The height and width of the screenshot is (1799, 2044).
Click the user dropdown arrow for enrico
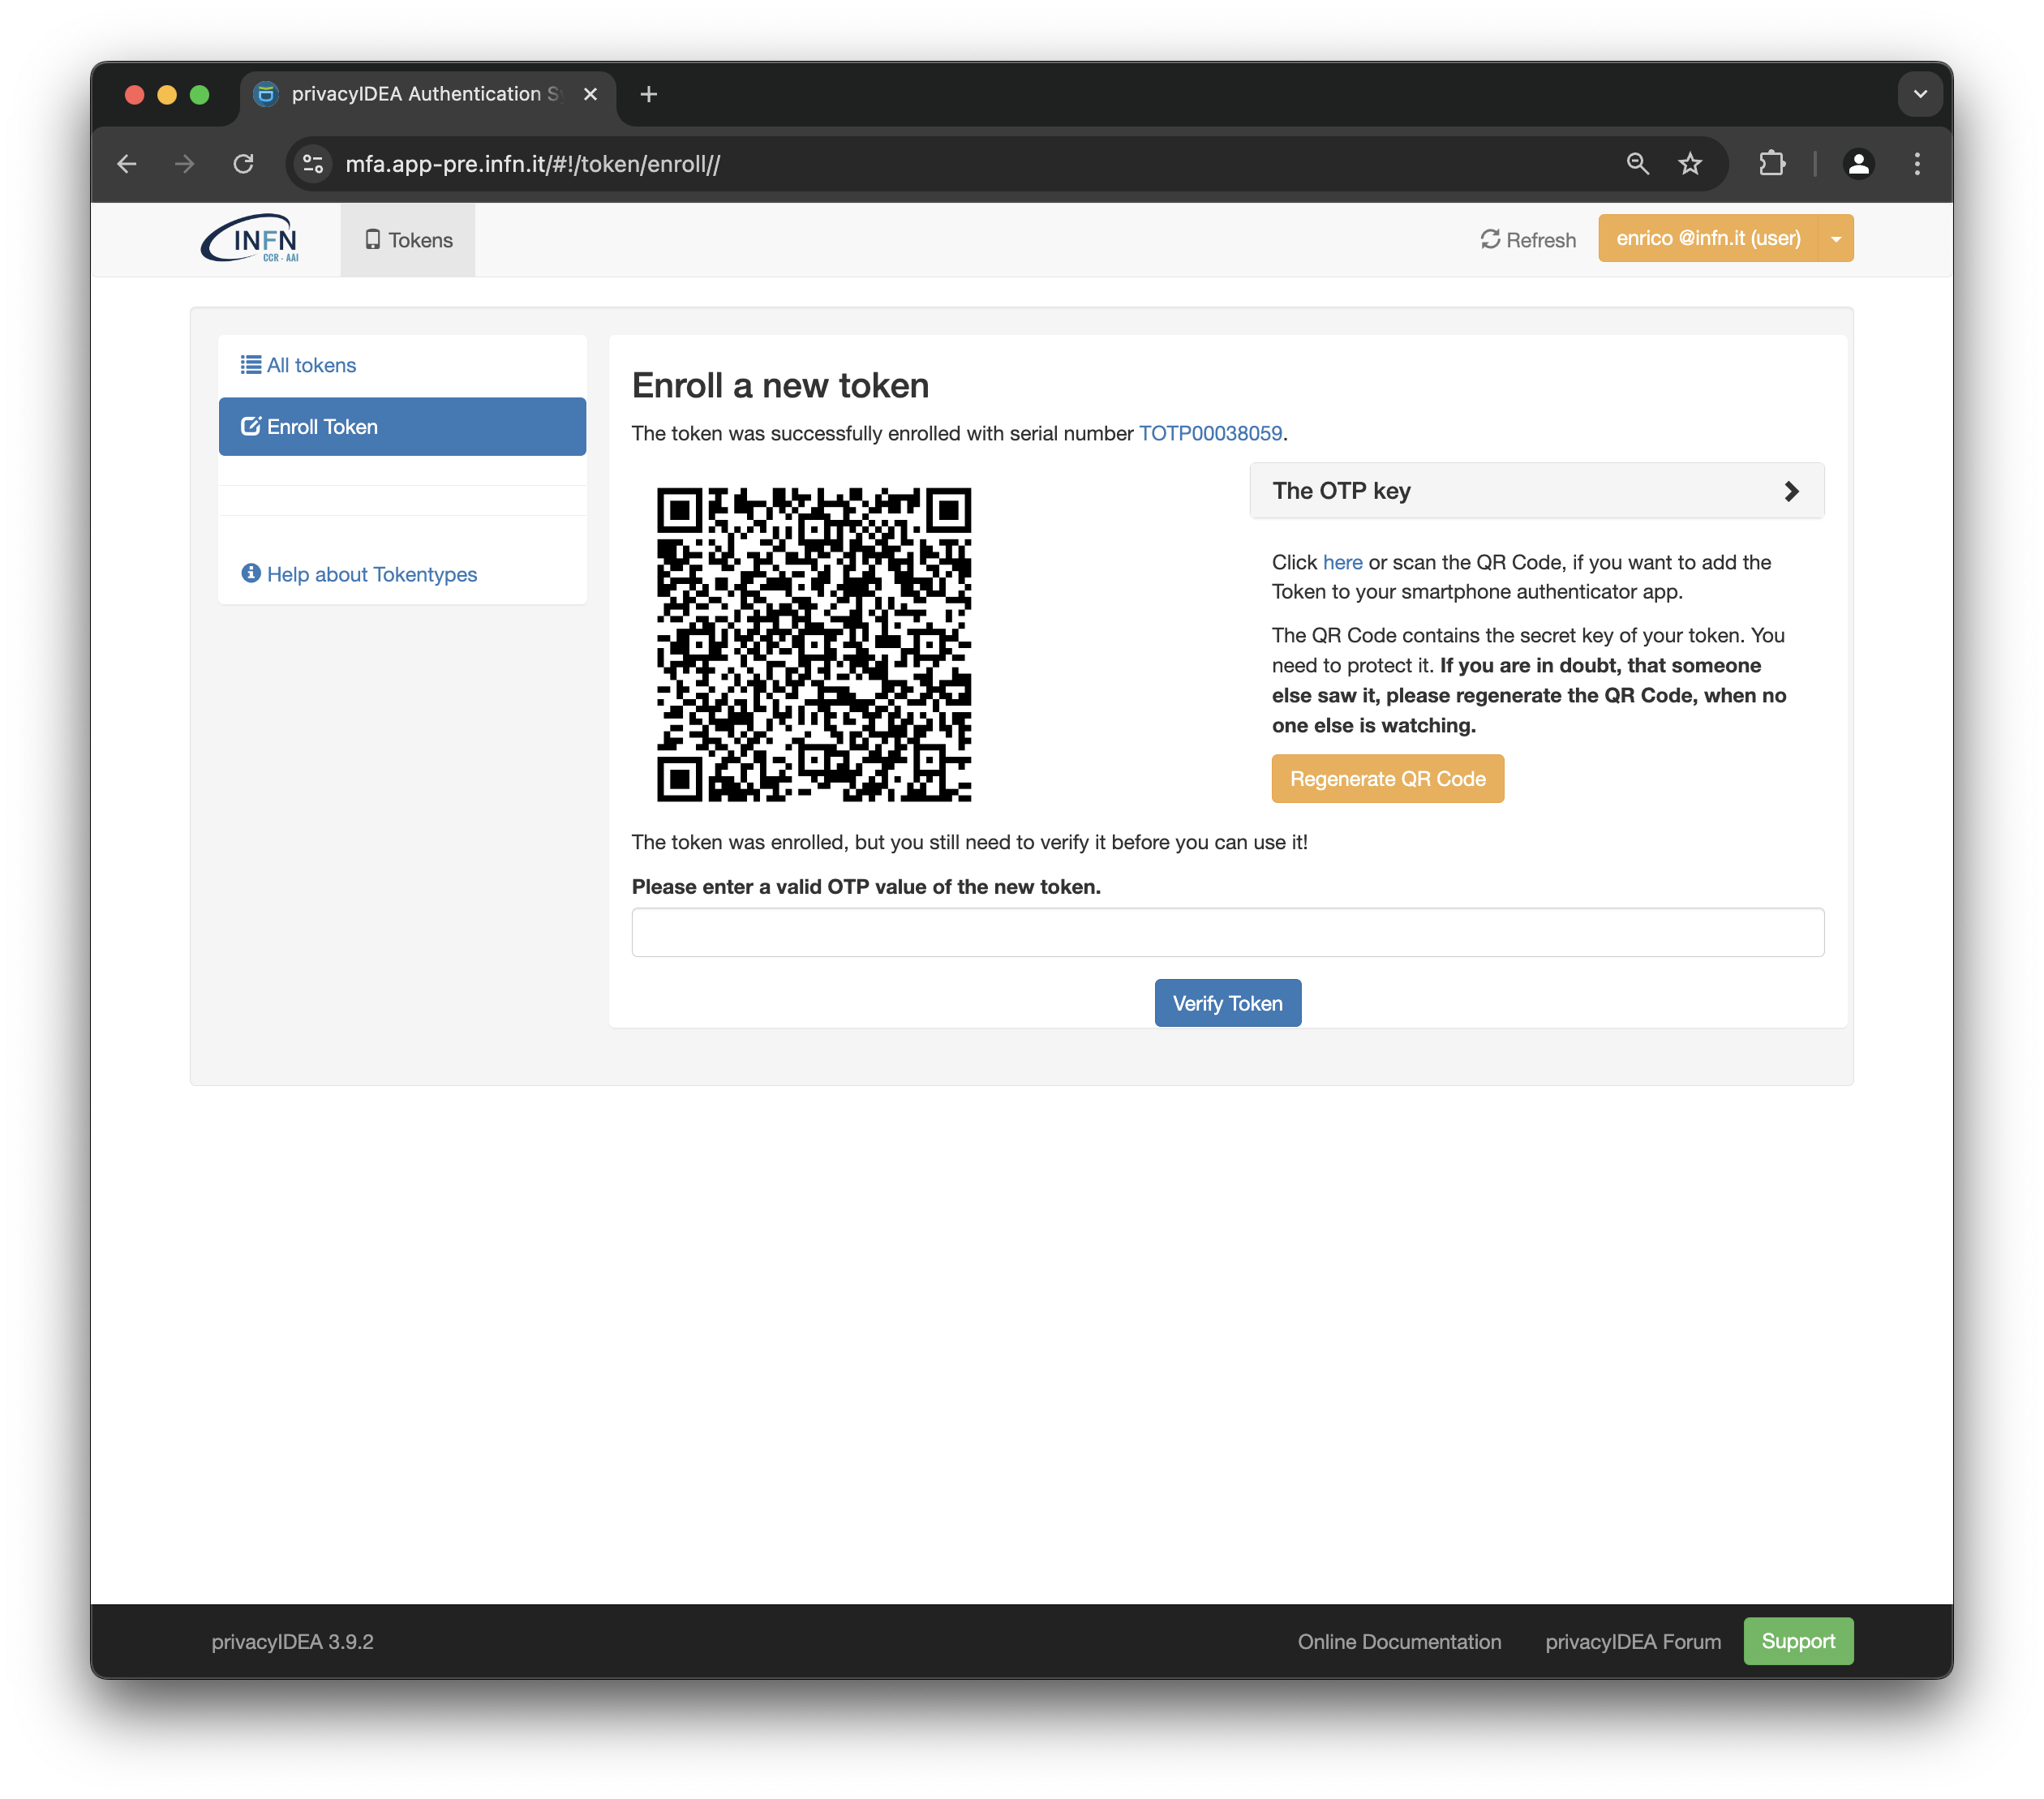pyautogui.click(x=1837, y=238)
